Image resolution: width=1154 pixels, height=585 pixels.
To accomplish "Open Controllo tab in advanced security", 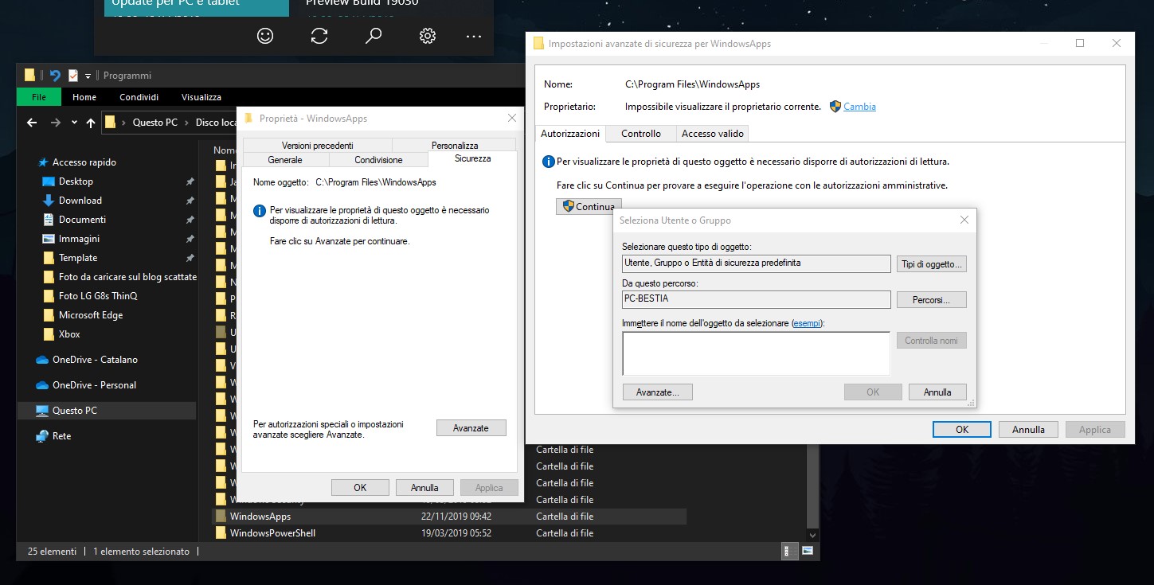I will coord(641,134).
